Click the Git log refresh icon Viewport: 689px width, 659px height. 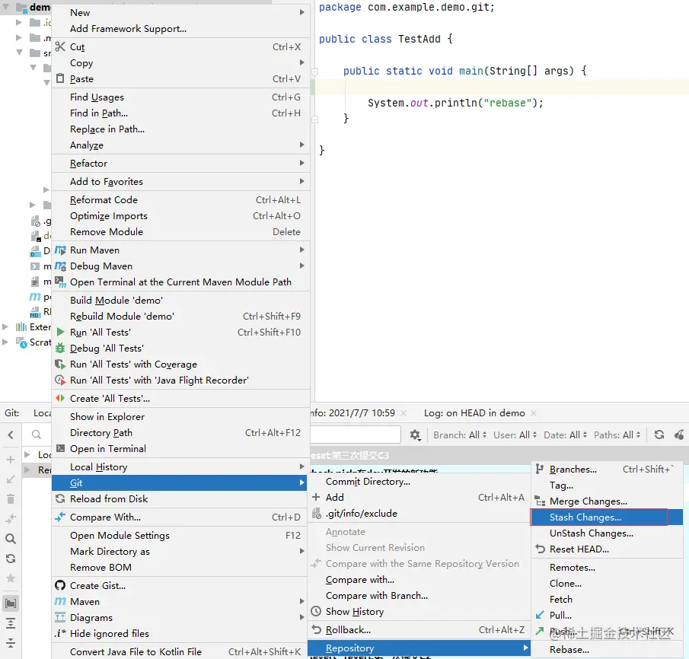(x=659, y=435)
